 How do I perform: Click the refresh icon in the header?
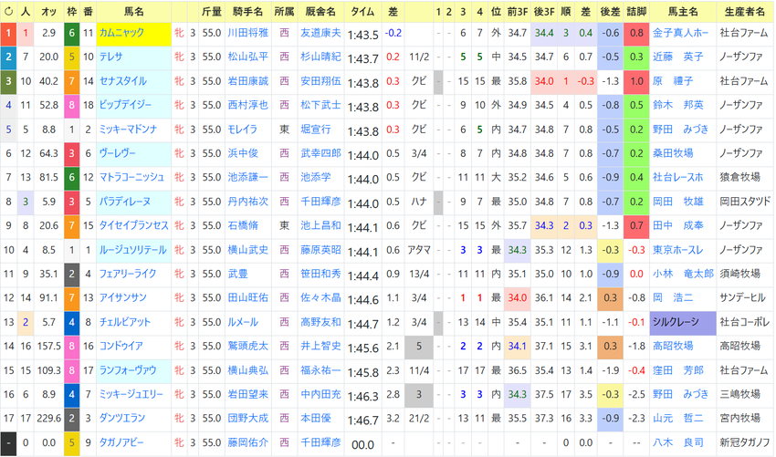point(8,11)
